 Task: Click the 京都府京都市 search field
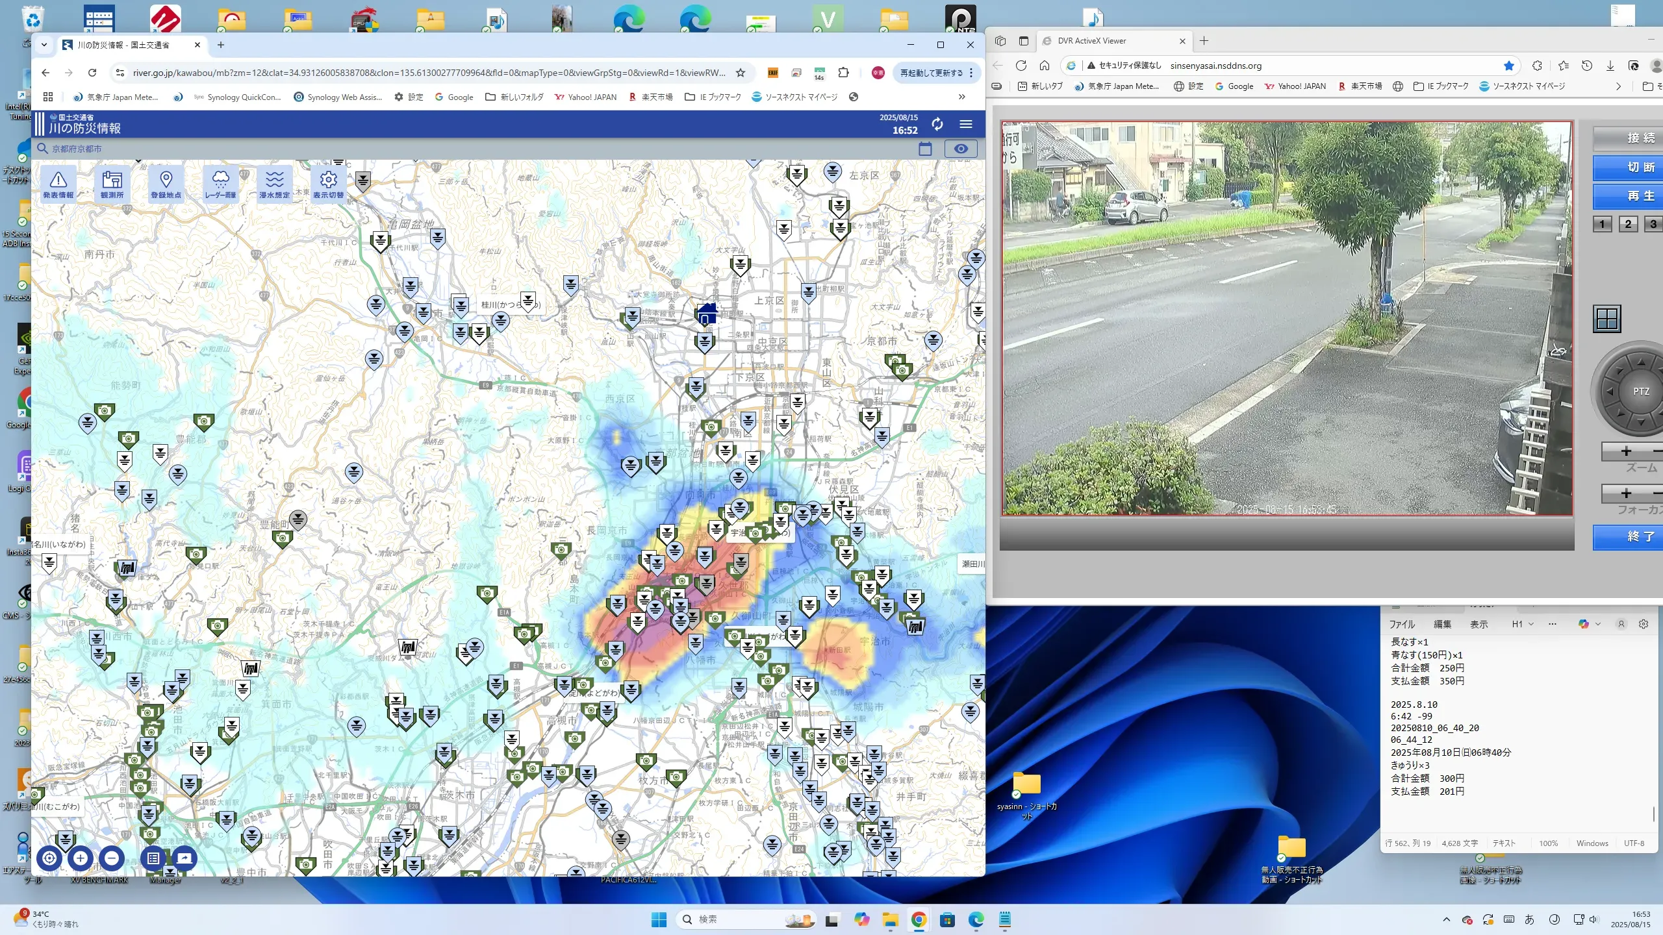pyautogui.click(x=77, y=149)
